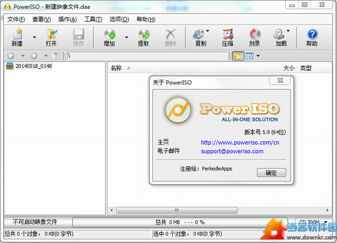The width and height of the screenshot is (337, 243).
Task: Sort by the 名称 column header
Action: [116, 68]
